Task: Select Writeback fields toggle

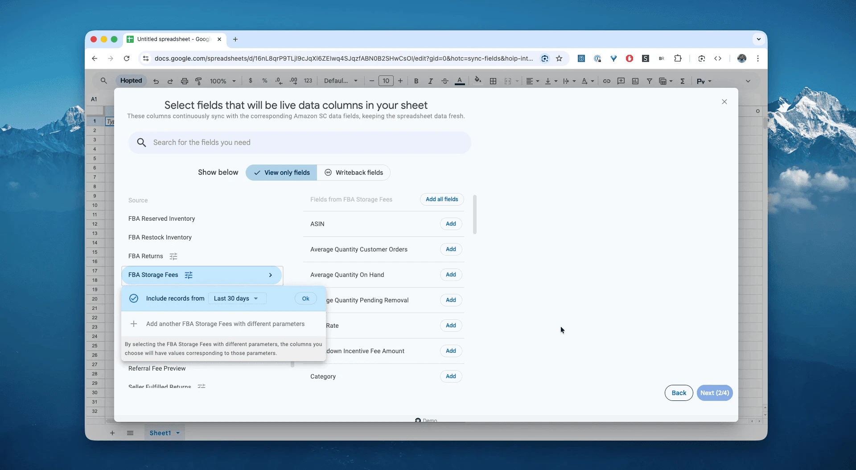Action: [354, 173]
